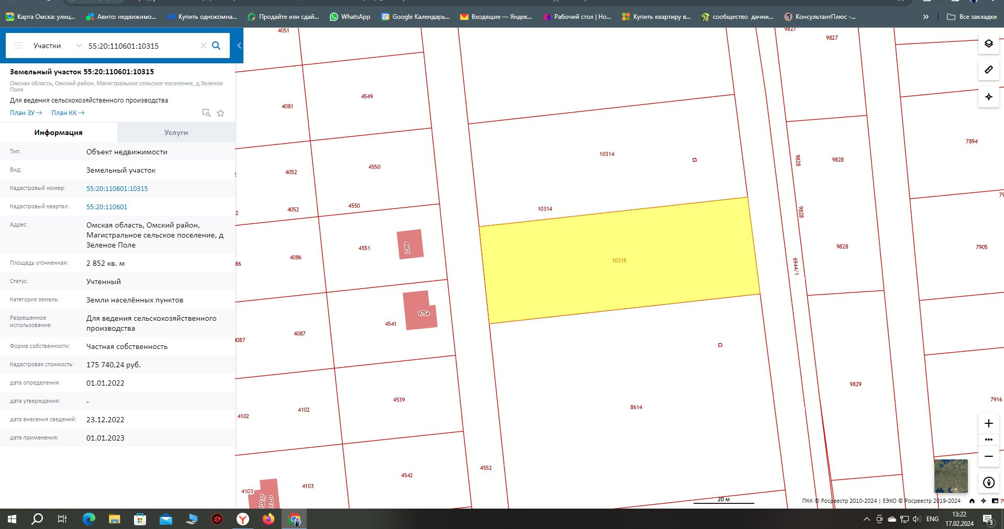Image resolution: width=1004 pixels, height=529 pixels.
Task: Switch basemap via satellite thumbnail
Action: pyautogui.click(x=951, y=476)
